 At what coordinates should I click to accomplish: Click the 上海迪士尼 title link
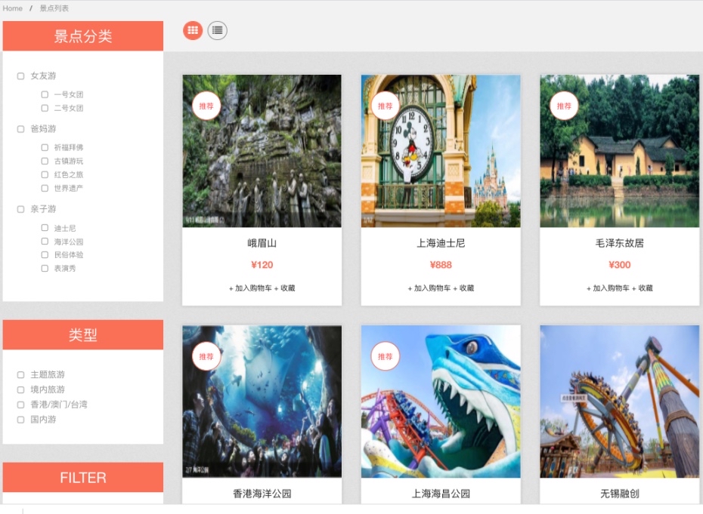(x=441, y=243)
